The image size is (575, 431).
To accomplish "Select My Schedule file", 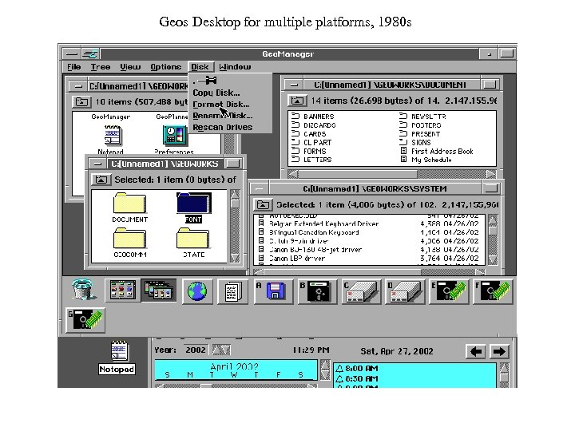I will [x=426, y=160].
